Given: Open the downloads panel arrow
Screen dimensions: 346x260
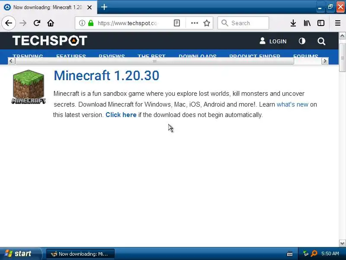Looking at the screenshot, I should click(x=293, y=23).
